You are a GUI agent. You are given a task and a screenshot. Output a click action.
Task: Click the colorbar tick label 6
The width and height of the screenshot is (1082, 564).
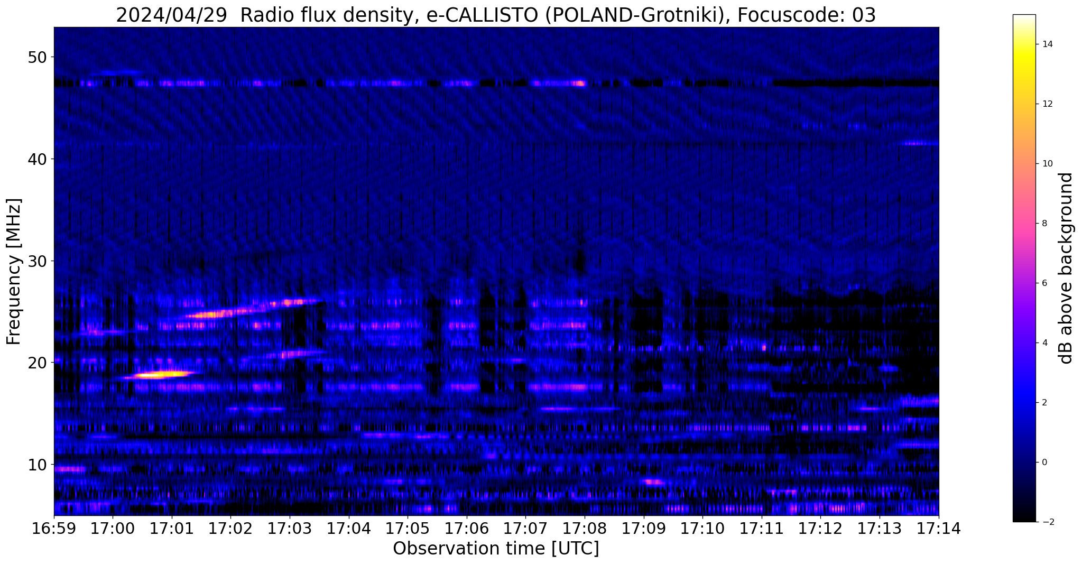(1043, 283)
